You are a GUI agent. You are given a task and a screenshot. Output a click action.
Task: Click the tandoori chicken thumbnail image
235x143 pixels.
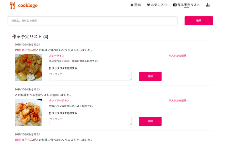pyautogui.click(x=28, y=112)
